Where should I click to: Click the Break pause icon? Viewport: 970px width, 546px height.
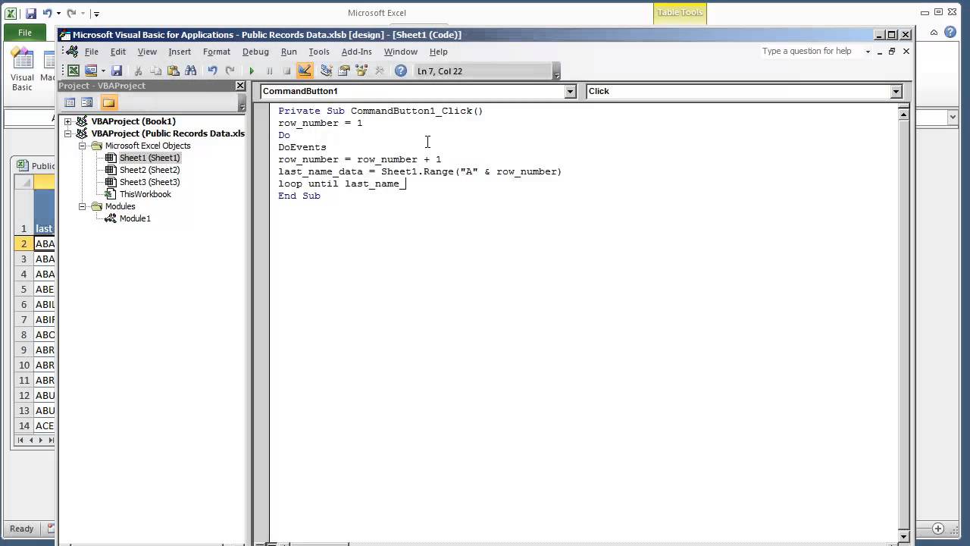pyautogui.click(x=269, y=71)
